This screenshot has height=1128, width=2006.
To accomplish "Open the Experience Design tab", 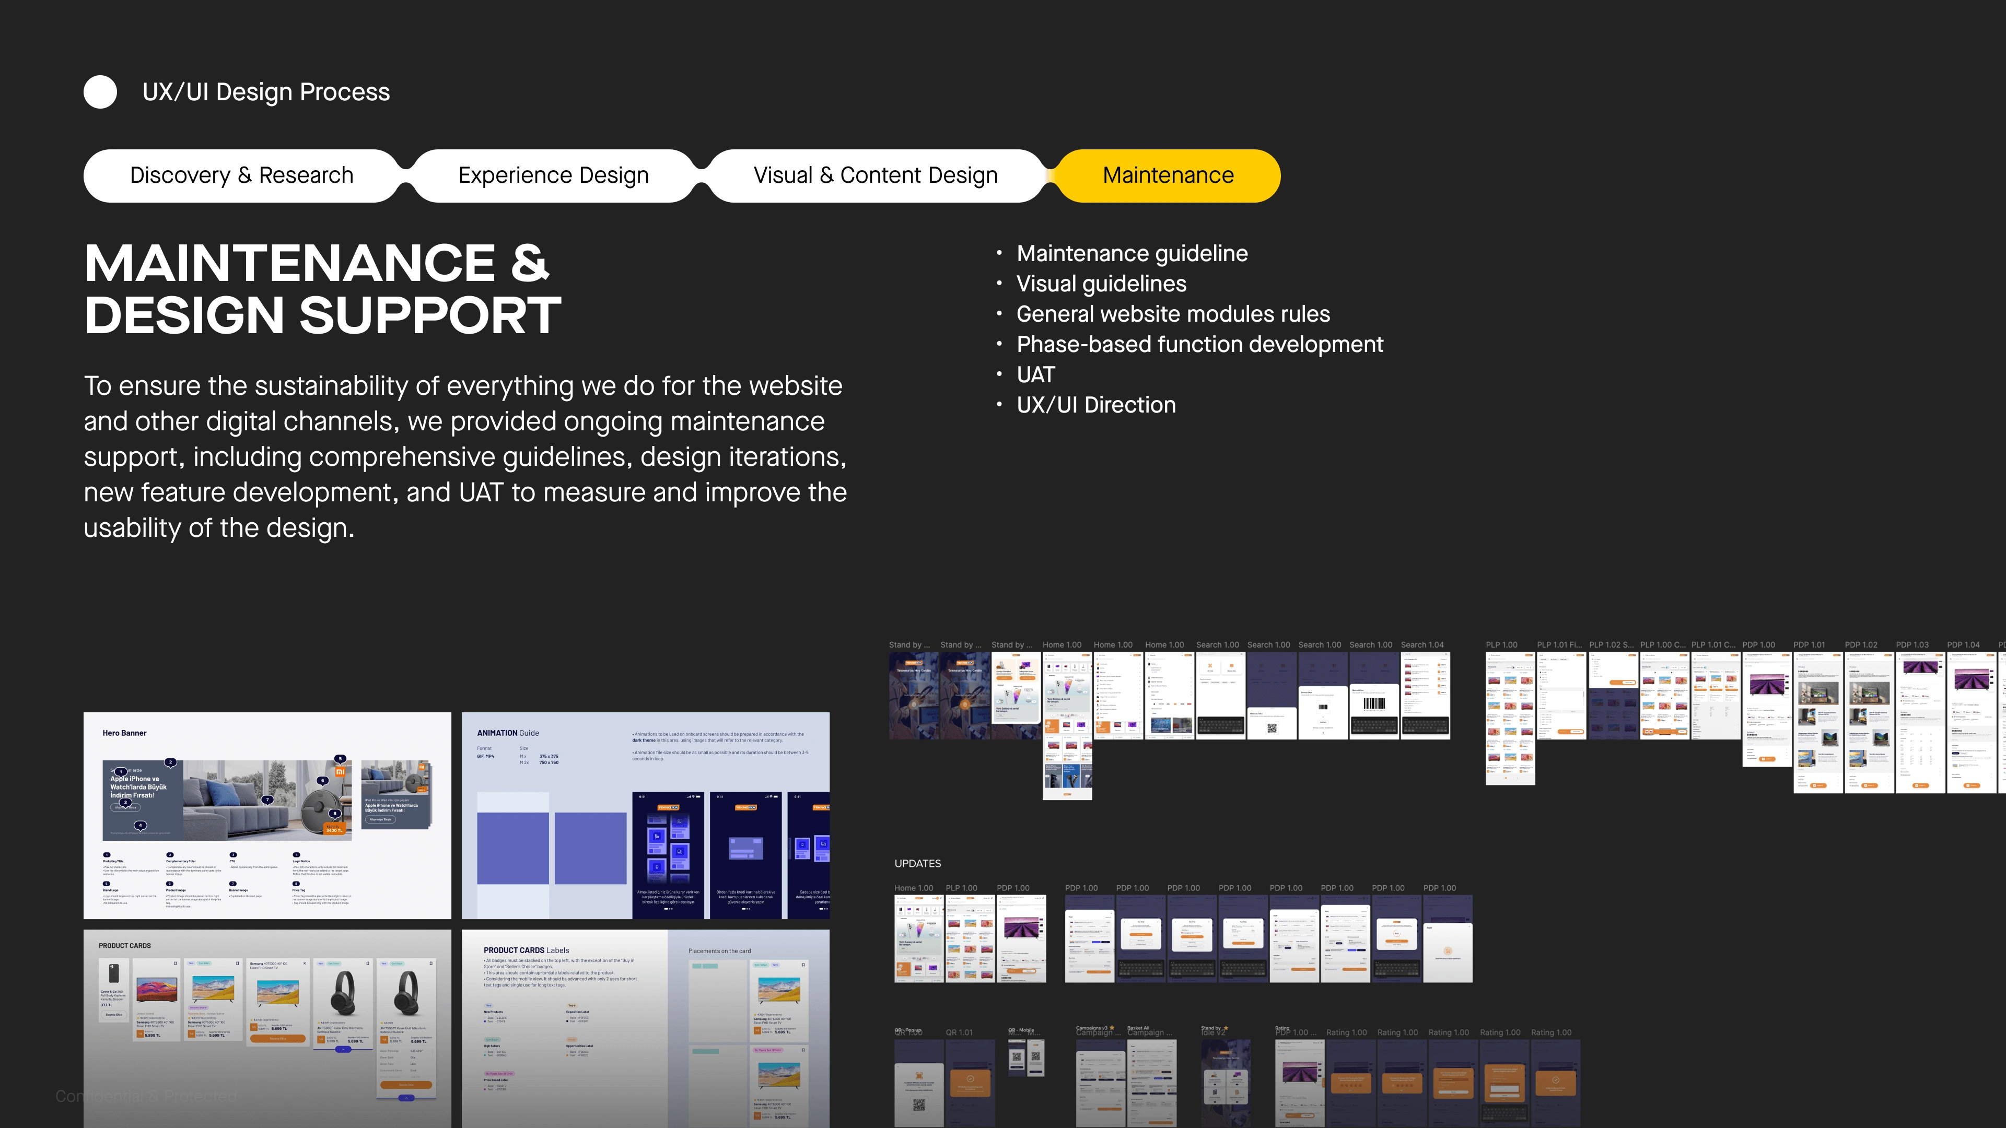I will 553,176.
